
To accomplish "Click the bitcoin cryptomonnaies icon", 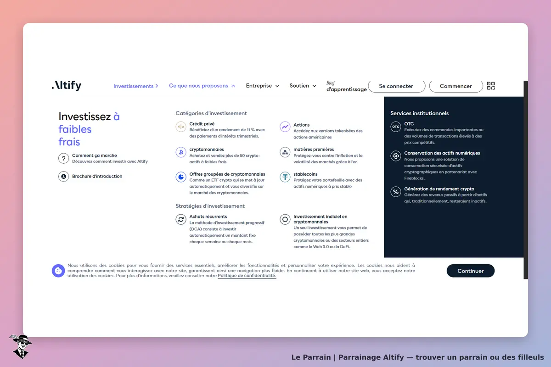I will (181, 152).
